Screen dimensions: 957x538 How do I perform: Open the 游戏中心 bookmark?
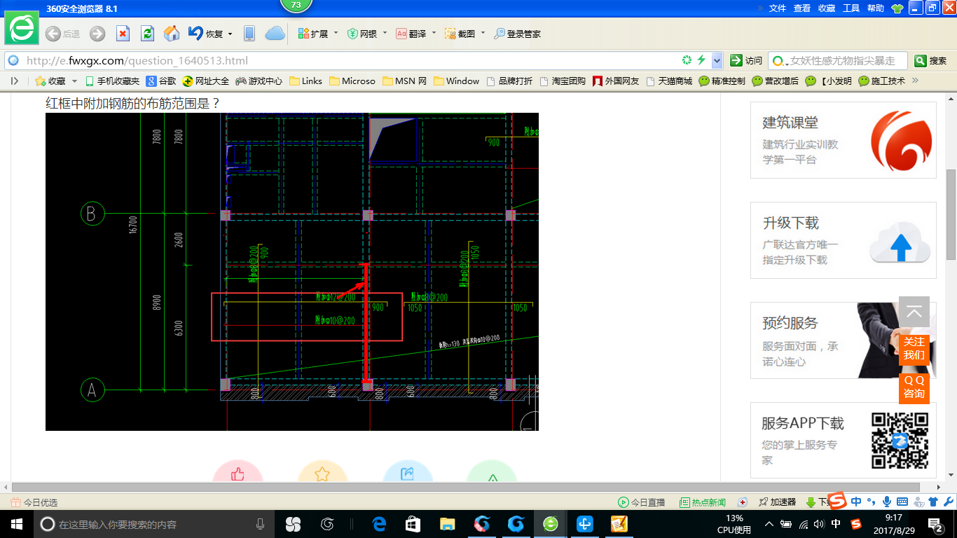(x=259, y=81)
